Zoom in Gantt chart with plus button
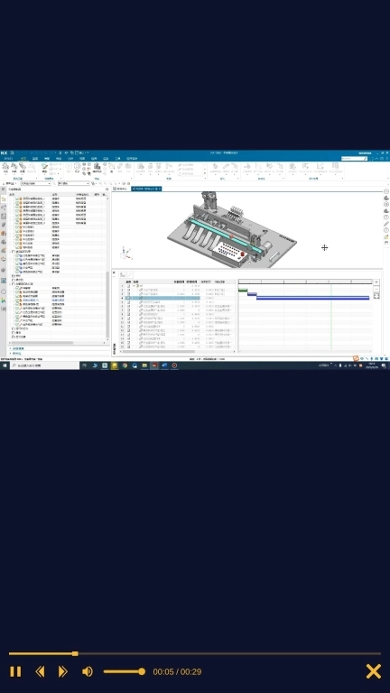 tap(376, 282)
